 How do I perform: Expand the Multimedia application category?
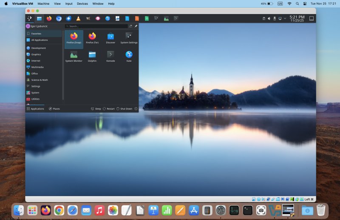click(37, 67)
